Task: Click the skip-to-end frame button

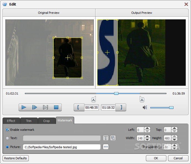Action: pyautogui.click(x=45, y=107)
